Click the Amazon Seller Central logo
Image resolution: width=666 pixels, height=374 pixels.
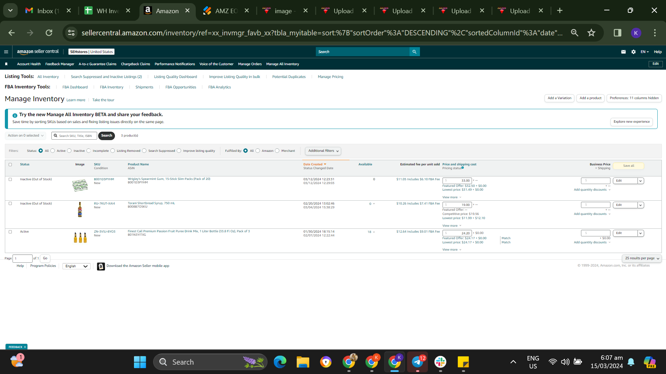(x=38, y=52)
